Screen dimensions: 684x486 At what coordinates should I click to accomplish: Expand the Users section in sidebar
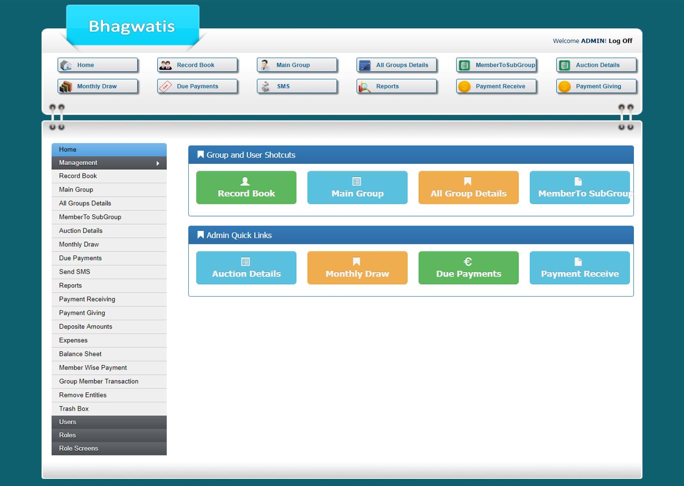[x=109, y=422]
